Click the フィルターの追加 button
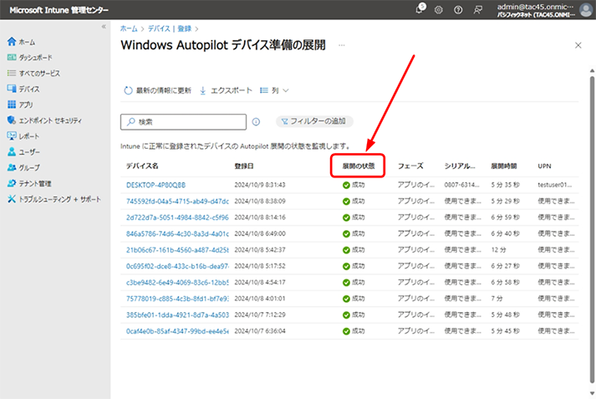This screenshot has height=399, width=596. pos(314,121)
